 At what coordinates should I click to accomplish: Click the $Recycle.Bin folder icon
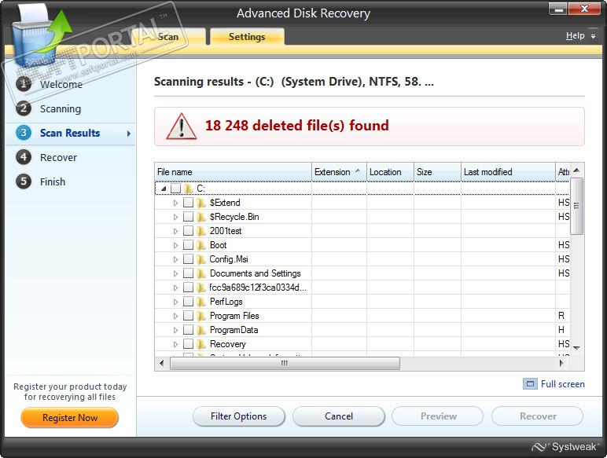(200, 217)
